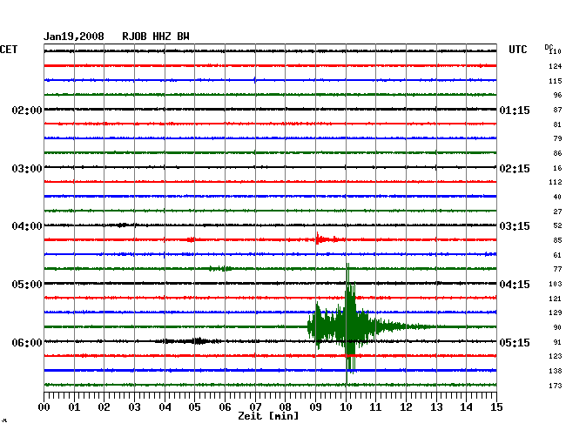Click the DC value 61
The width and height of the screenshot is (566, 430).
[557, 255]
